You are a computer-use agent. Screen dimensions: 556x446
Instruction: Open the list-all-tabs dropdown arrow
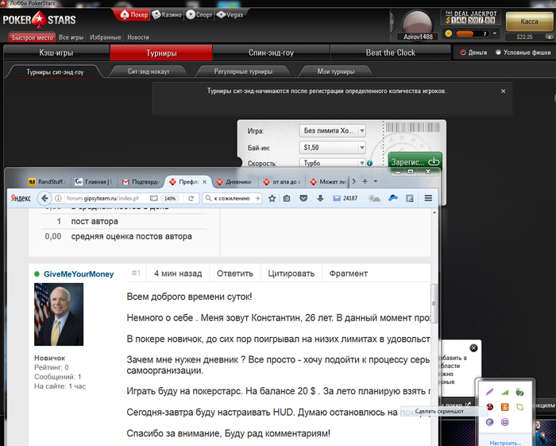pos(376,181)
